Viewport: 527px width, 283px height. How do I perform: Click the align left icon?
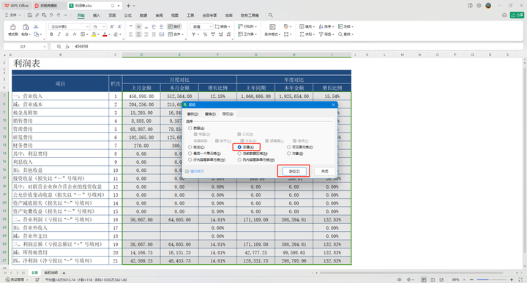[x=131, y=34]
